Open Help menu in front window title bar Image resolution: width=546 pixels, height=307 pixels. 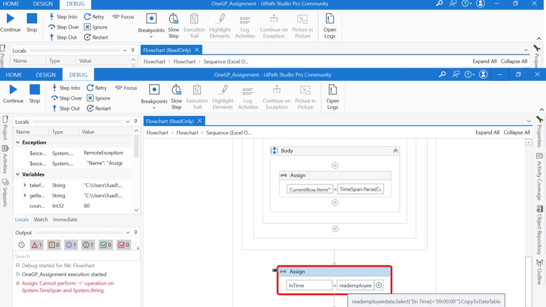[x=470, y=74]
